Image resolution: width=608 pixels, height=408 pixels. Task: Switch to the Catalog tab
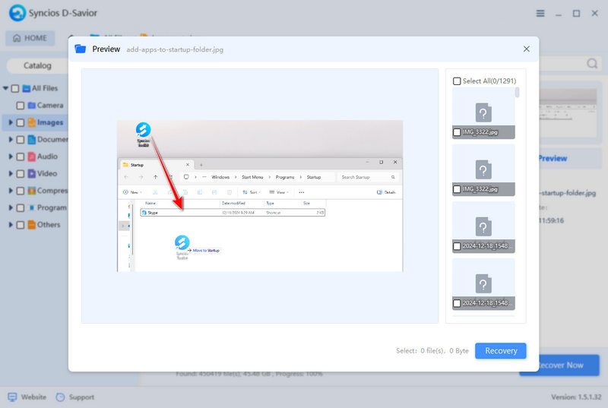(37, 65)
